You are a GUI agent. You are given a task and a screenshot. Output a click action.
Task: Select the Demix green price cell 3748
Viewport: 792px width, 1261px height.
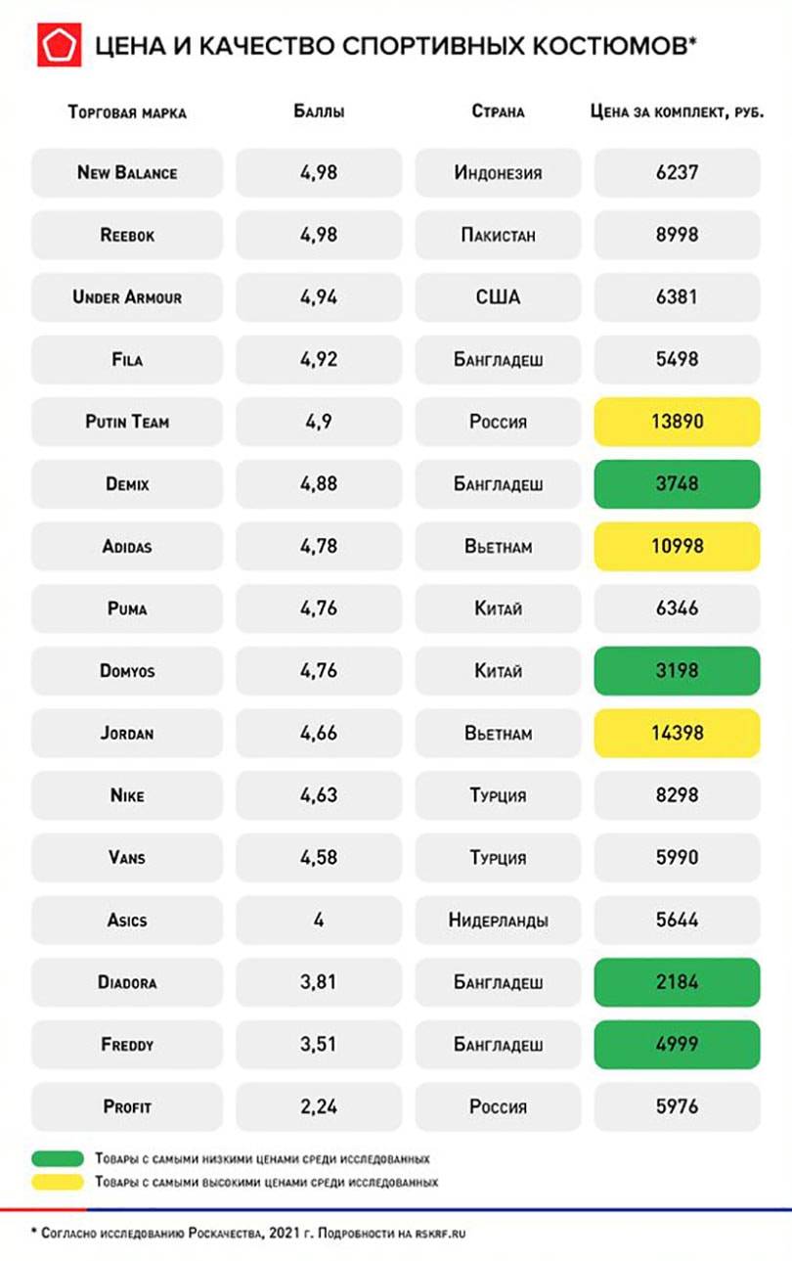point(678,484)
